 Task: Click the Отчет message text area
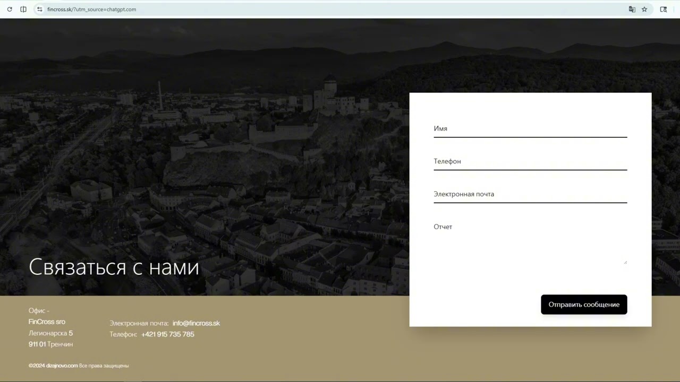click(x=530, y=242)
